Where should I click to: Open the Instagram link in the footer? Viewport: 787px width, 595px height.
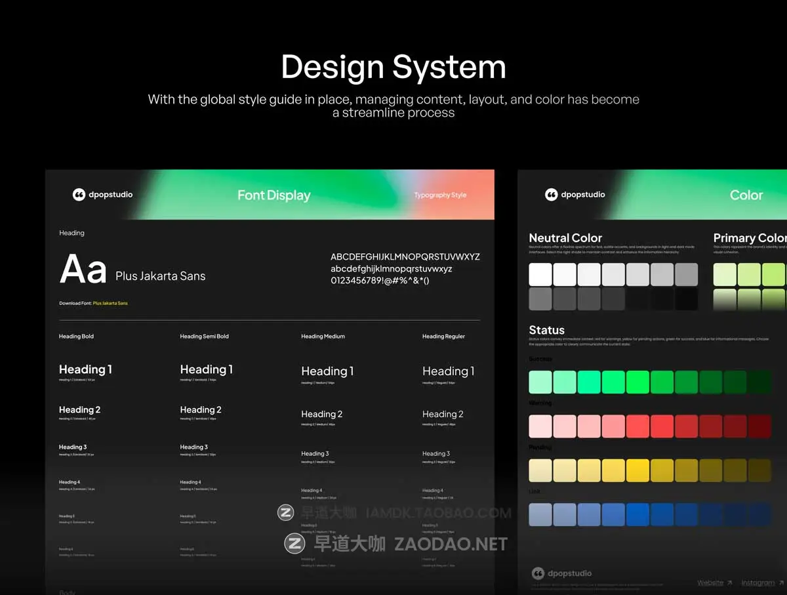point(757,583)
